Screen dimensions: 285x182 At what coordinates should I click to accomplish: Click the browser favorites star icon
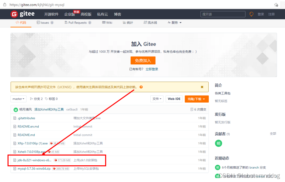click(x=276, y=5)
